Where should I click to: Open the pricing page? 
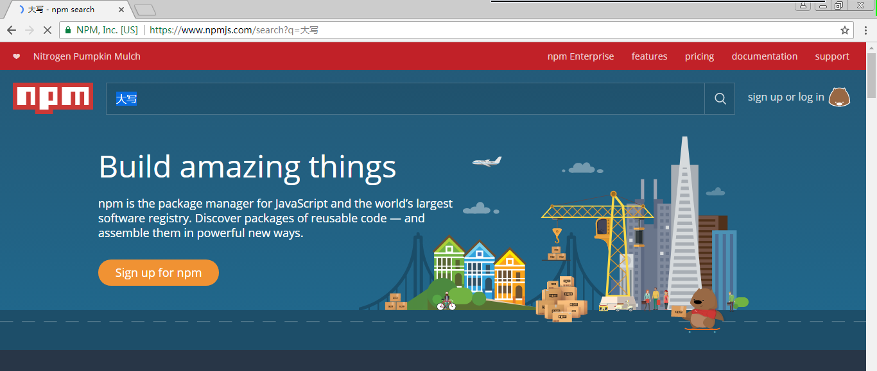pyautogui.click(x=699, y=56)
